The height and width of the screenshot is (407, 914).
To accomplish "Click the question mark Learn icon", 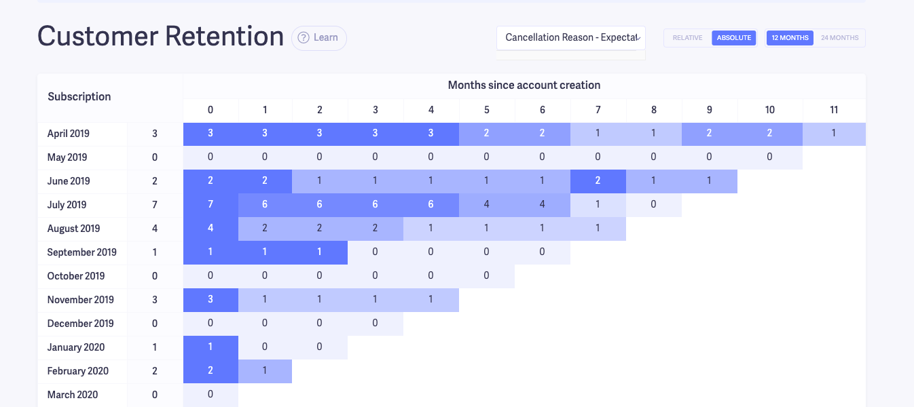I will pyautogui.click(x=304, y=38).
